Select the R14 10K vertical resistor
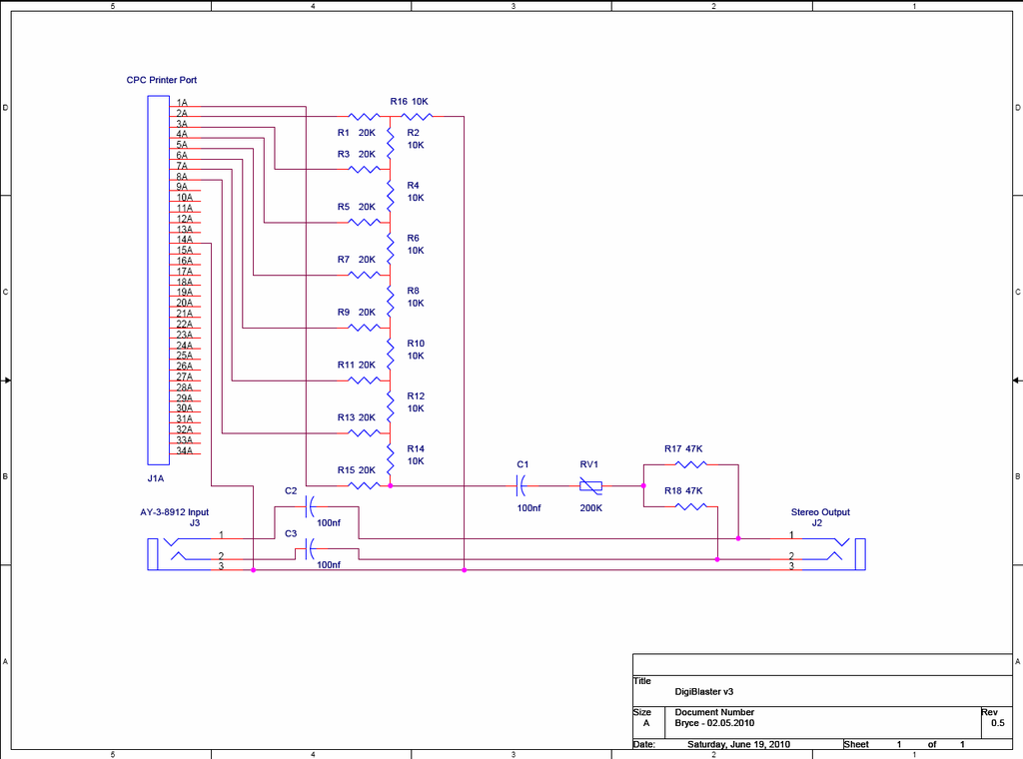Viewport: 1023px width, 759px height. [391, 459]
